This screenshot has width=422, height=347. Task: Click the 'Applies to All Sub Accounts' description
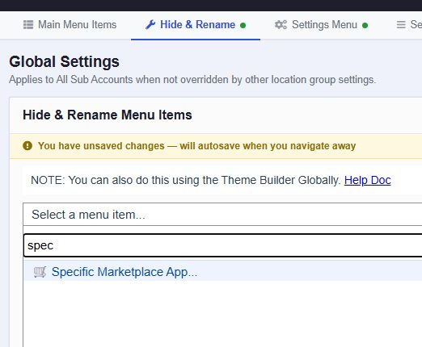(x=192, y=80)
